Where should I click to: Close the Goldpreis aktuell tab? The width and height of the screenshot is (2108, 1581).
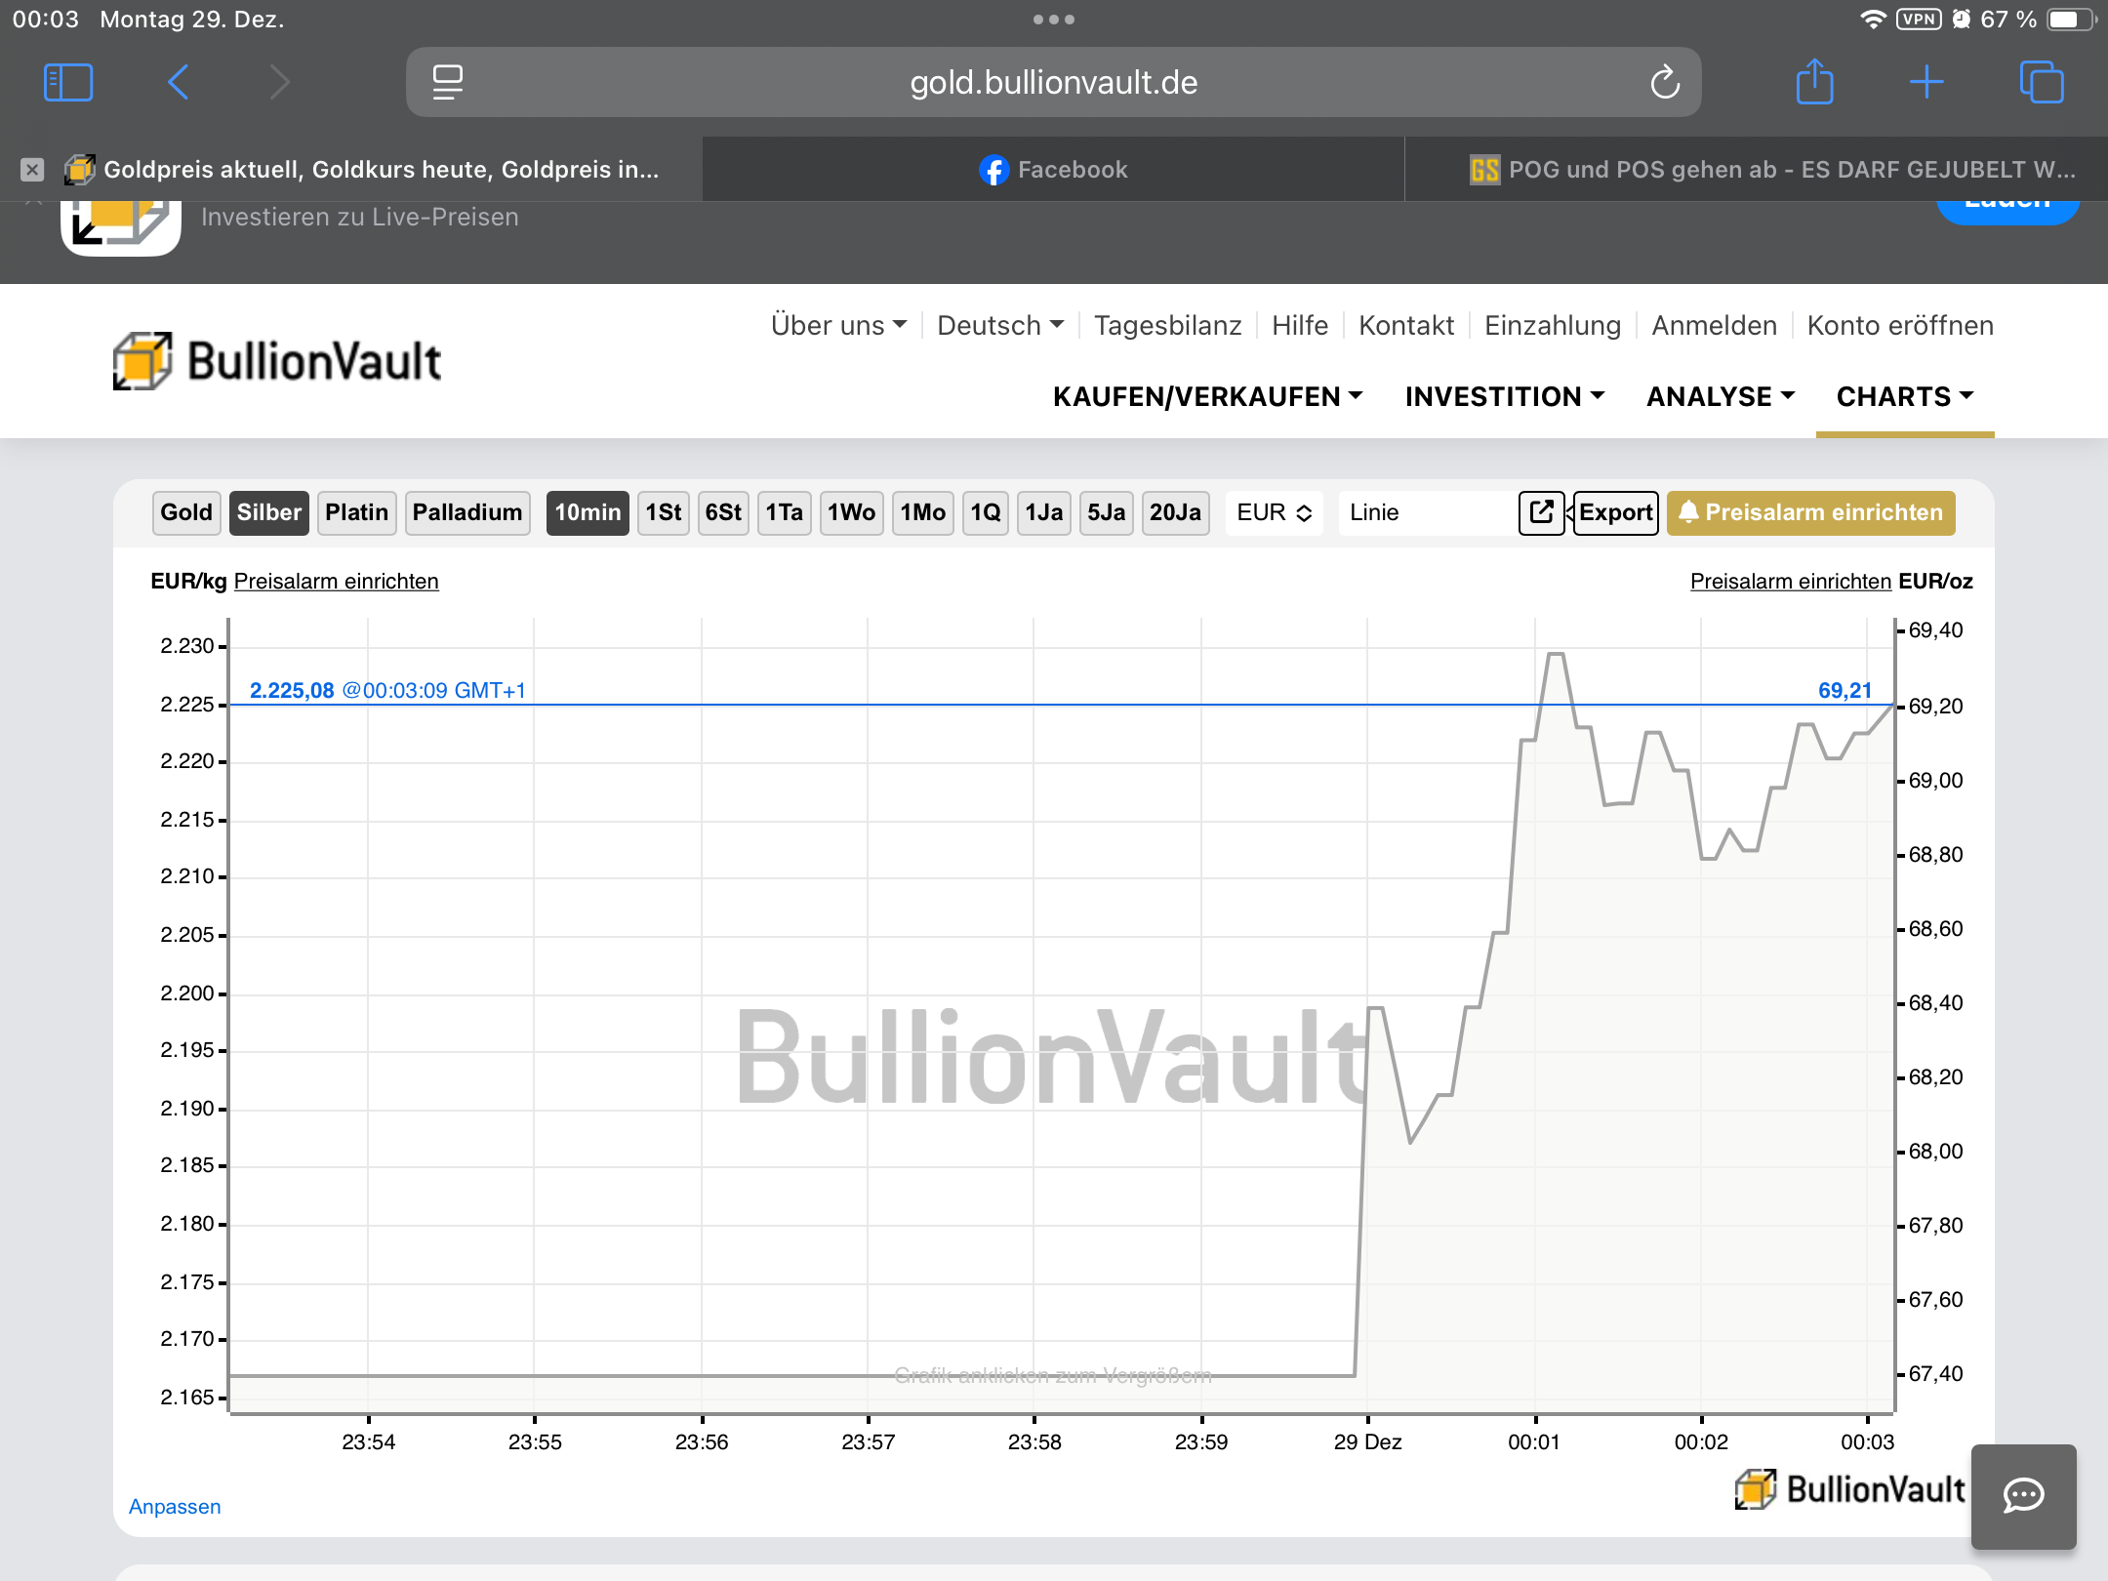(x=32, y=170)
